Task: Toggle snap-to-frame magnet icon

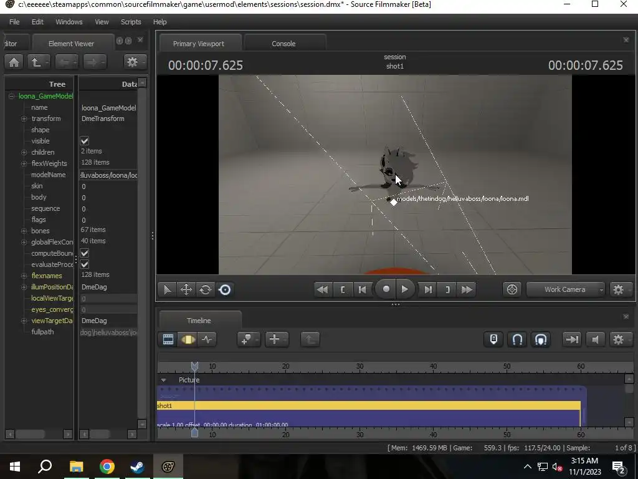Action: click(541, 339)
